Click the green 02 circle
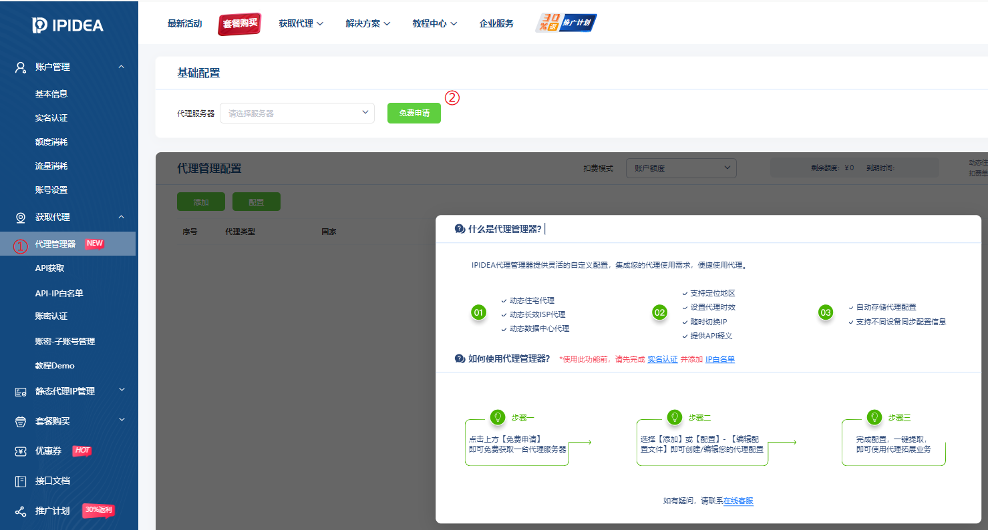Screen dimensions: 988x530 click(x=660, y=312)
